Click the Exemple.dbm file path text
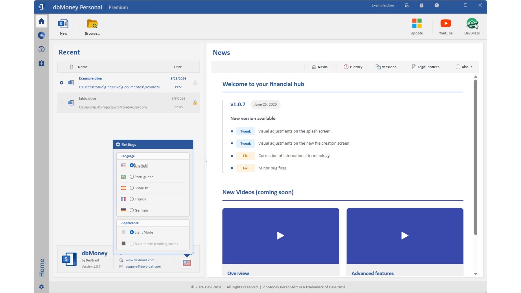This screenshot has width=521, height=293. [121, 87]
